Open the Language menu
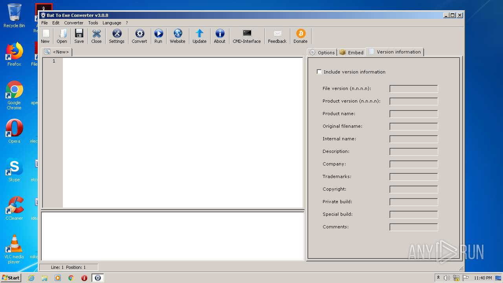This screenshot has height=283, width=503. (112, 23)
